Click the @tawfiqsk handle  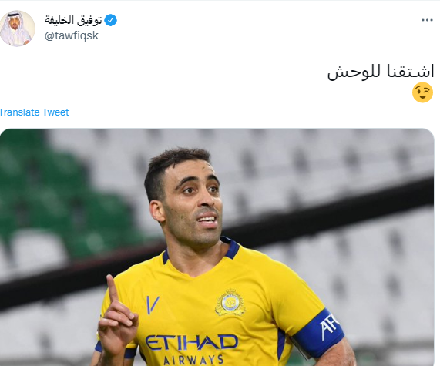click(x=72, y=35)
